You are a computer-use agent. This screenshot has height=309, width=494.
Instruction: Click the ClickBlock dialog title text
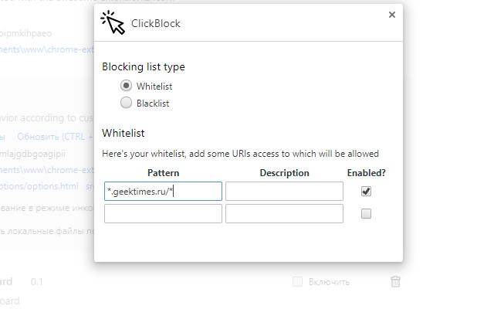click(156, 24)
